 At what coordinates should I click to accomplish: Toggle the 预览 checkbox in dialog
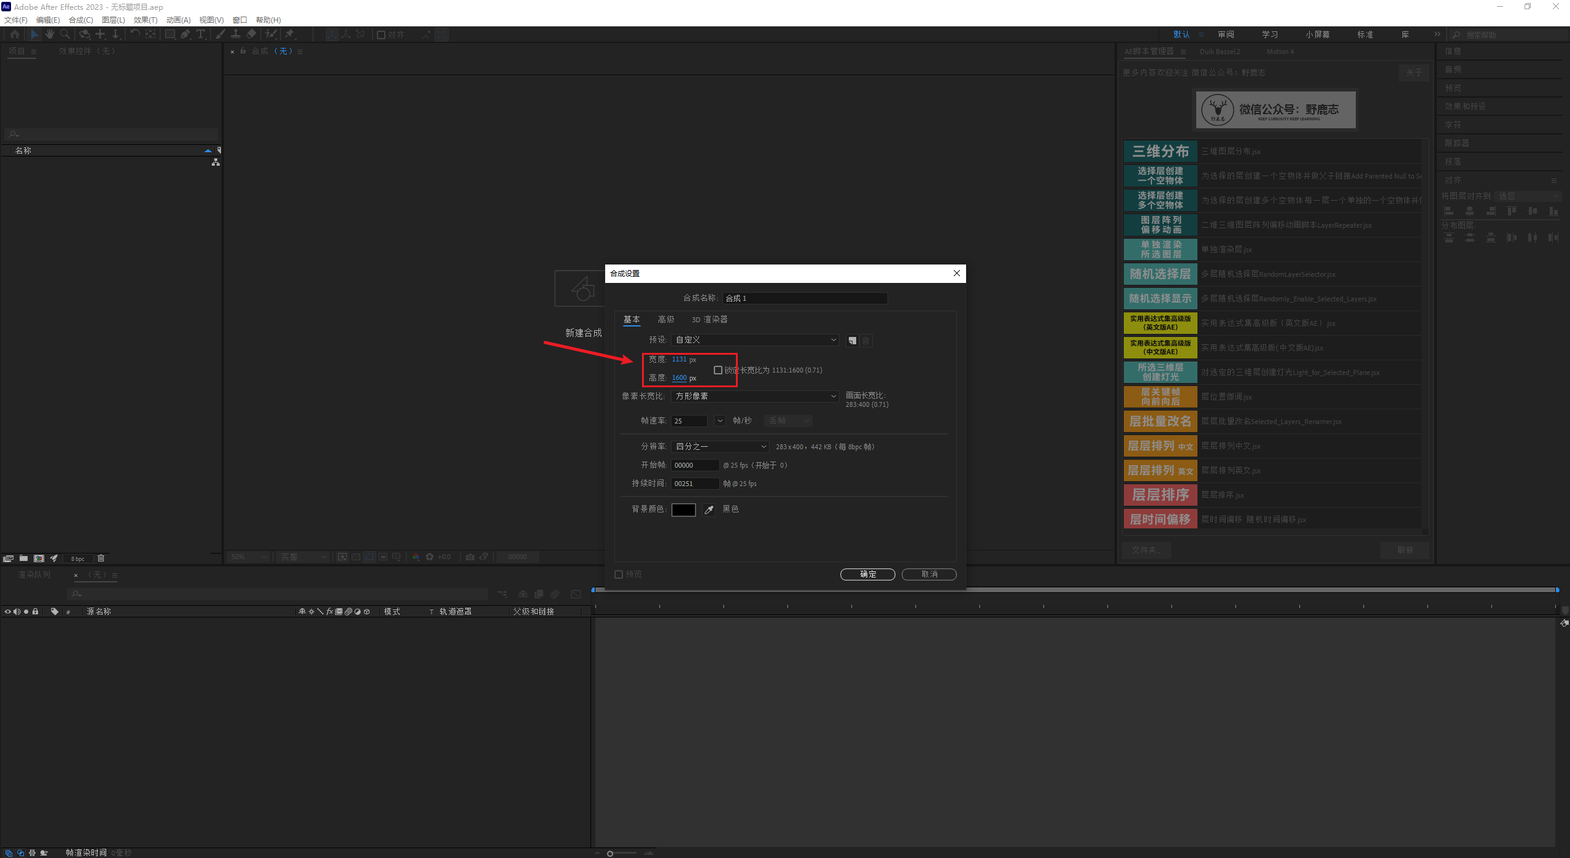(619, 574)
